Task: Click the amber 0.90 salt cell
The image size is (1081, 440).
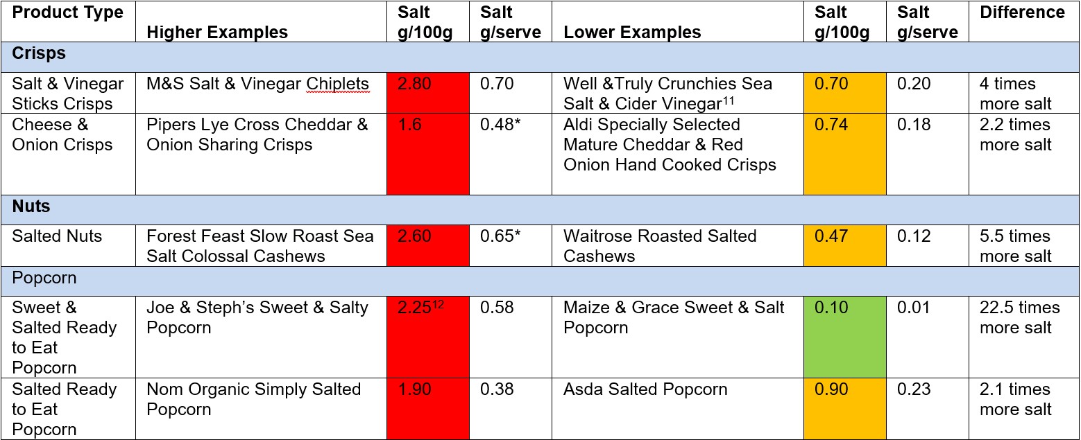Action: coord(845,409)
